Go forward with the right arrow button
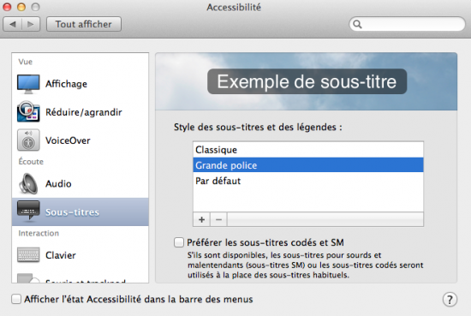Image resolution: width=471 pixels, height=316 pixels. (x=31, y=24)
